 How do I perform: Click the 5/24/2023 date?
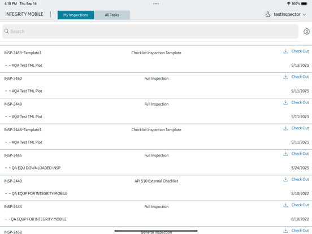(x=300, y=168)
